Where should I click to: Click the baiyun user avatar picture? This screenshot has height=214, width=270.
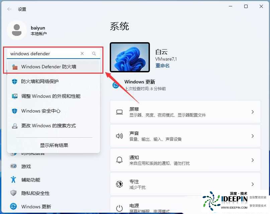click(x=17, y=30)
